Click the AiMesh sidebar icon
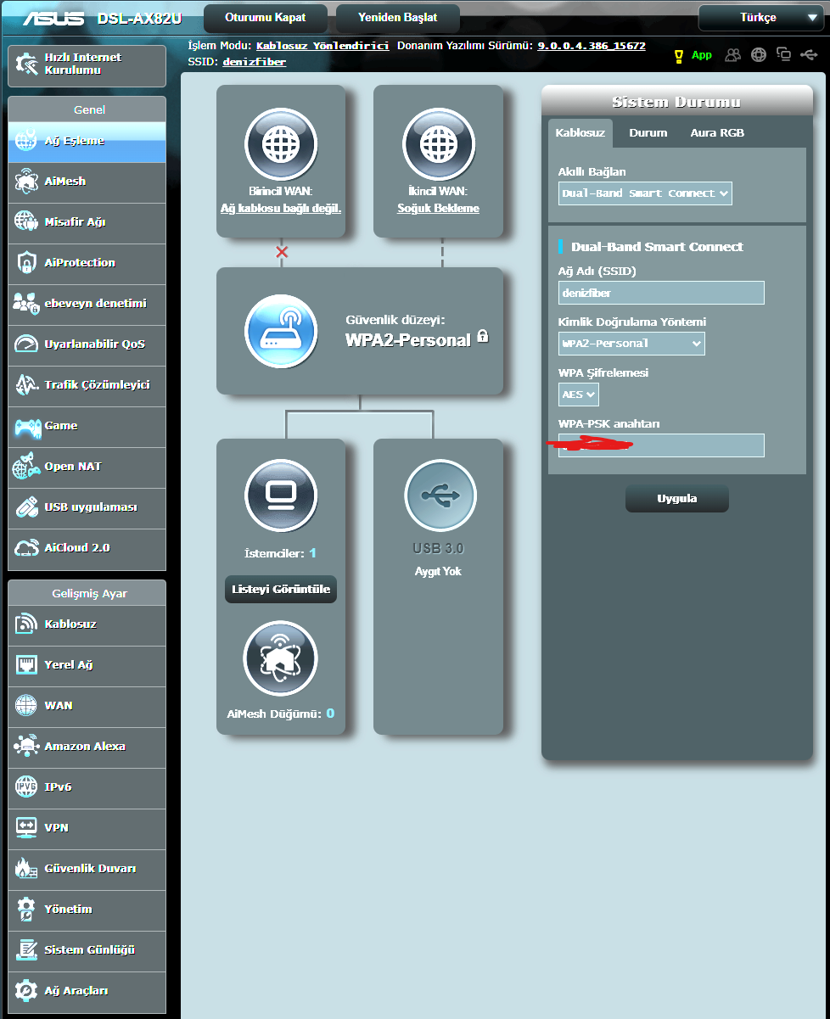Screen dimensions: 830x1019 tap(25, 182)
